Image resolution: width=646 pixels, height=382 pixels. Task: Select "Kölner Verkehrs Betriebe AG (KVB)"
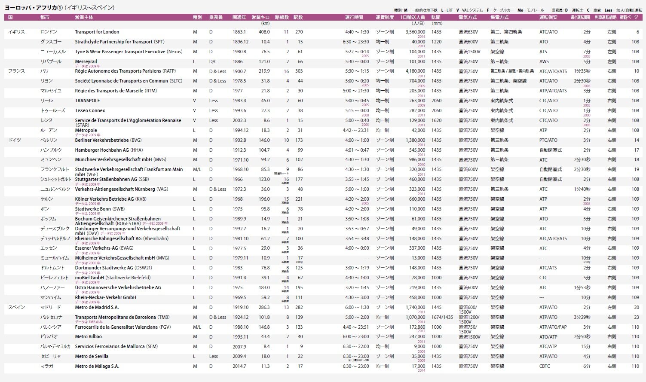[x=111, y=199]
